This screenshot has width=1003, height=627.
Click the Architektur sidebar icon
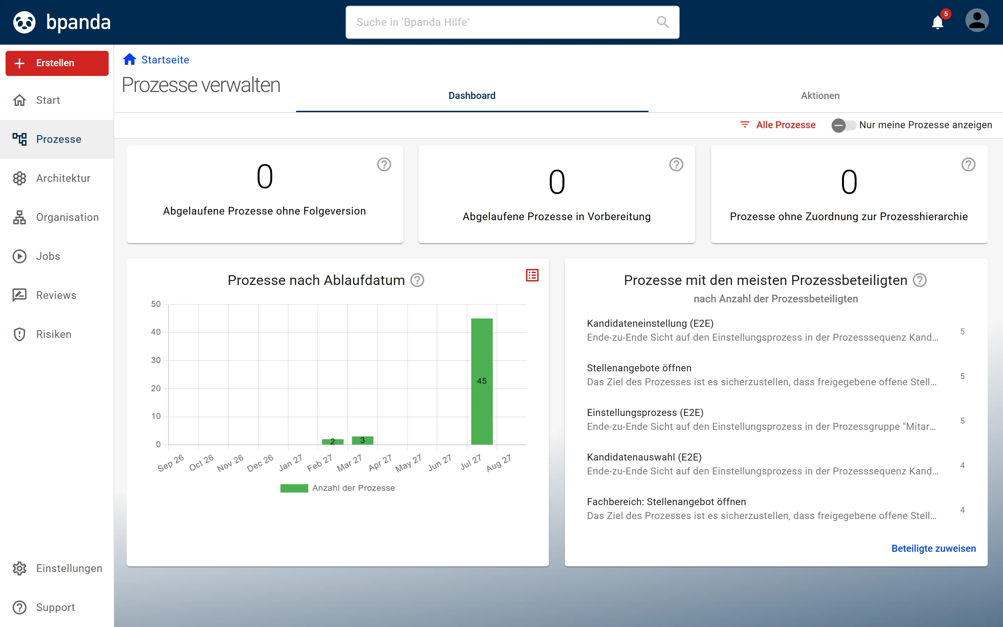point(20,178)
